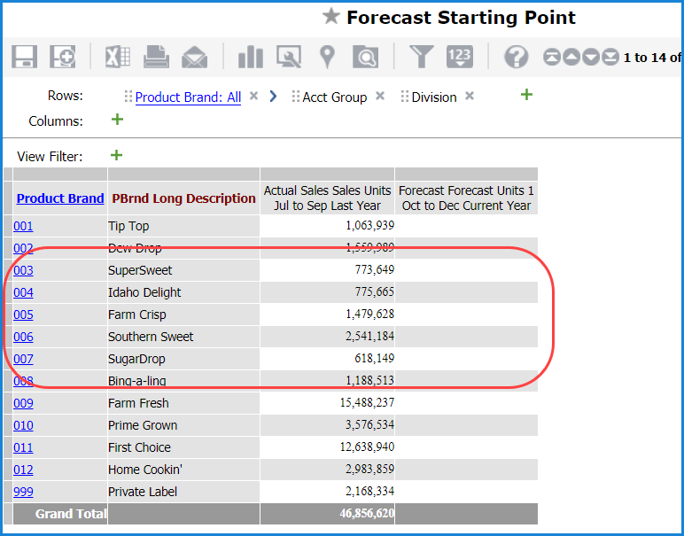Remove Acct Group from Rows
The width and height of the screenshot is (684, 536).
coord(380,97)
